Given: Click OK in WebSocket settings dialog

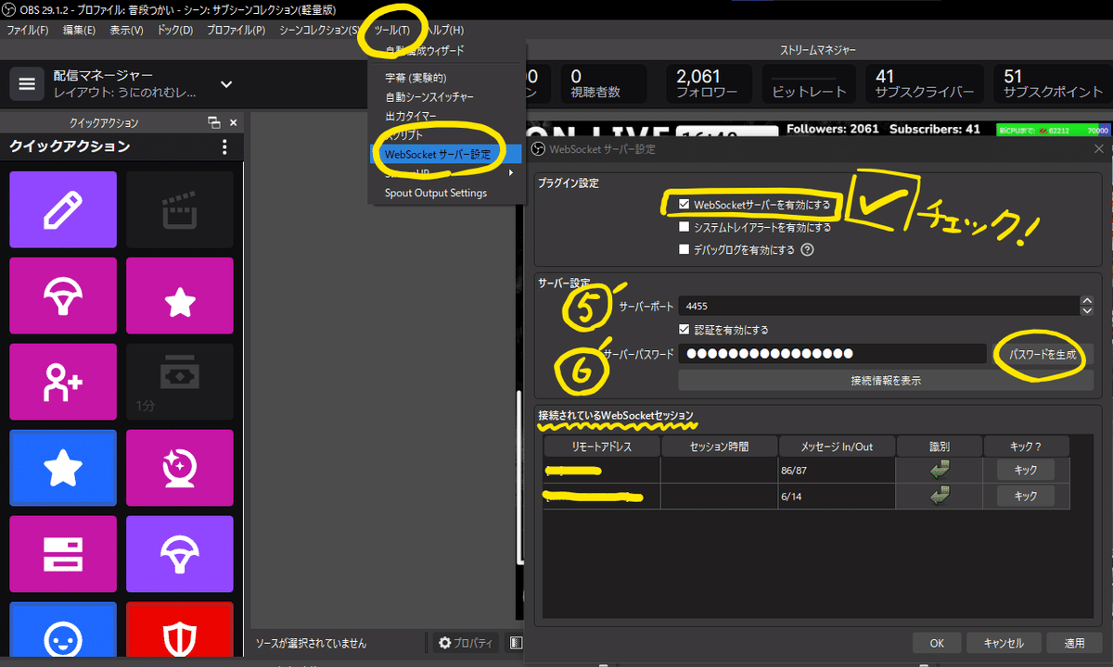Looking at the screenshot, I should (x=937, y=643).
